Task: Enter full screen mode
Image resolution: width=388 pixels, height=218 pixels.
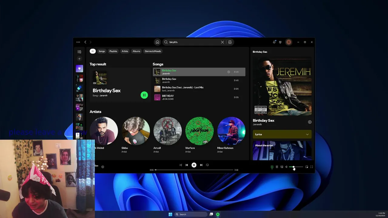Action: click(312, 167)
